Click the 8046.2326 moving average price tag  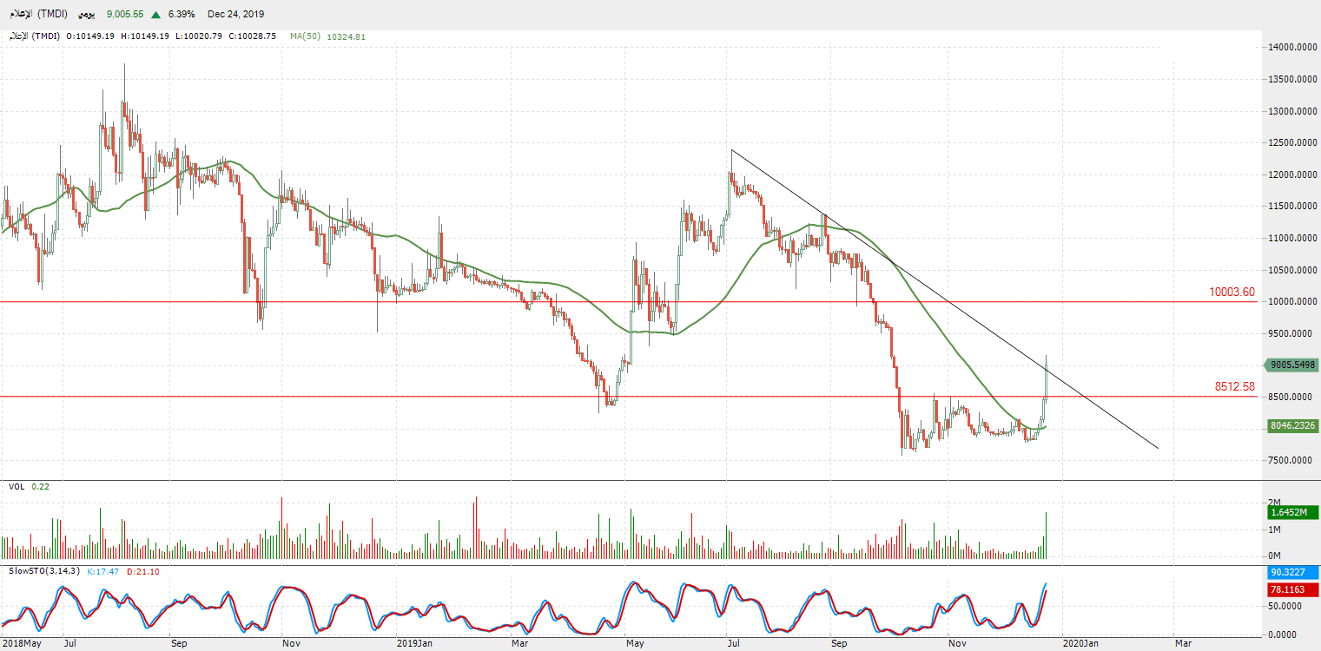pos(1292,426)
